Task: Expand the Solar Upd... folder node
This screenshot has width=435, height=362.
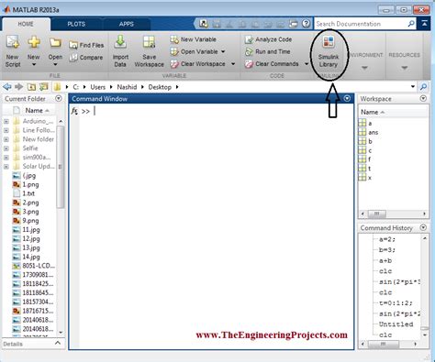Action: pos(6,167)
